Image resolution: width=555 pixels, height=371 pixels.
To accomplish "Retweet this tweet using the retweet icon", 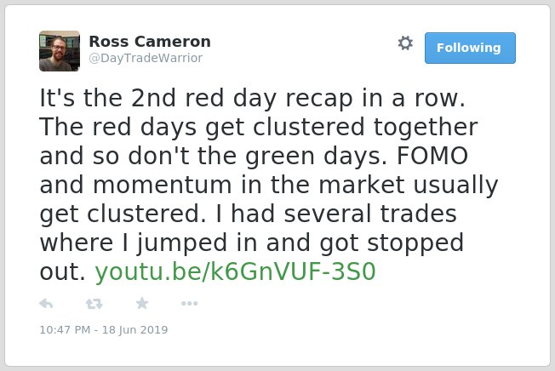I will (94, 304).
